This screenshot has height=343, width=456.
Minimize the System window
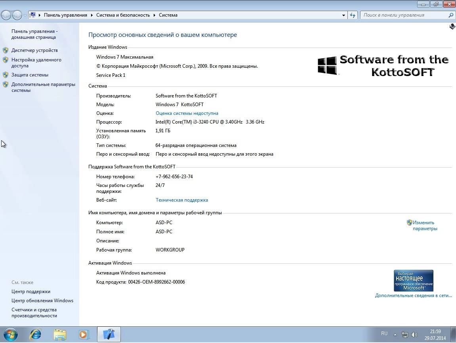click(x=423, y=4)
